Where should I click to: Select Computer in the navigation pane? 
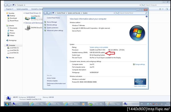[11, 45]
